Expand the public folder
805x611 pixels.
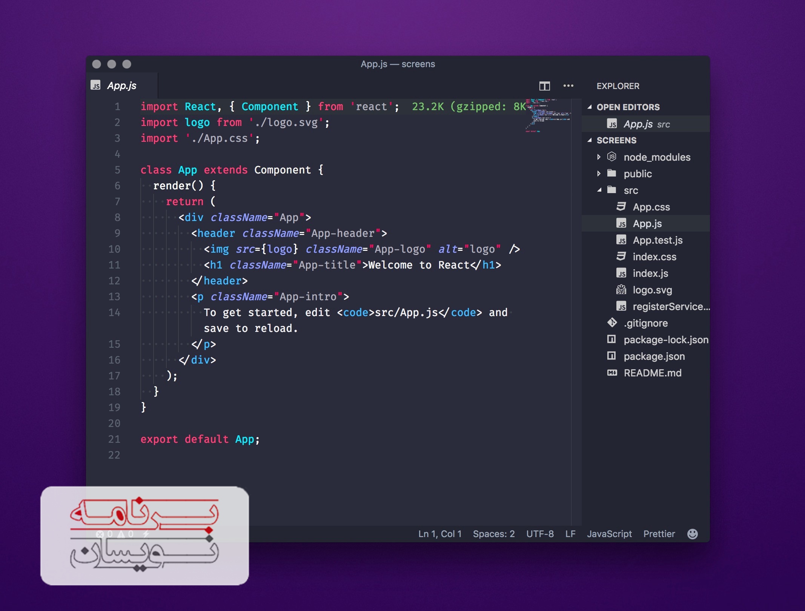click(x=599, y=173)
